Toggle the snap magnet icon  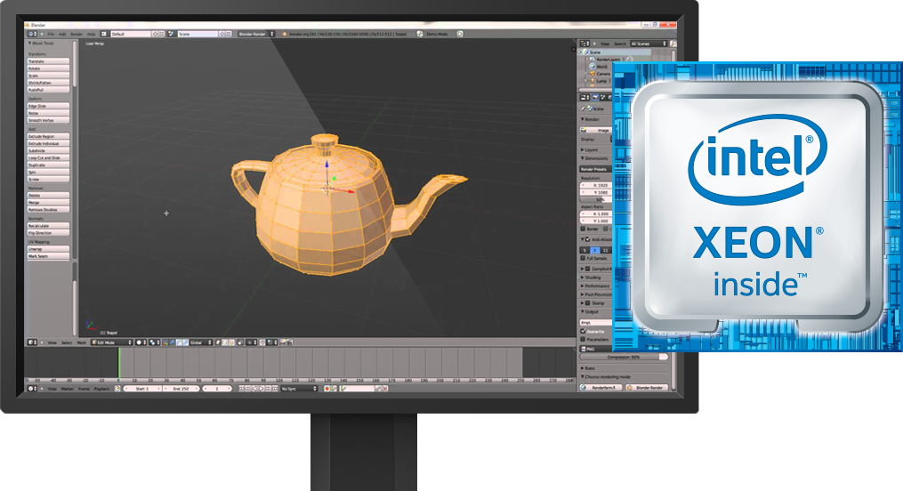pyautogui.click(x=262, y=342)
